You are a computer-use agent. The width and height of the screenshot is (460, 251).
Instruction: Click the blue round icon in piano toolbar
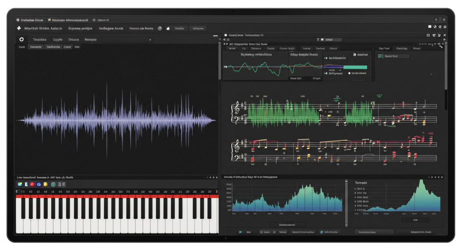39,184
